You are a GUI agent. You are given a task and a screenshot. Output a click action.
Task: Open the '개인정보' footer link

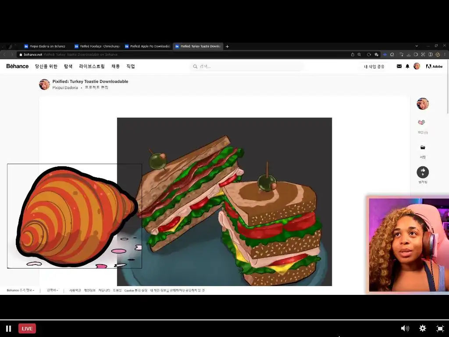[x=89, y=290]
